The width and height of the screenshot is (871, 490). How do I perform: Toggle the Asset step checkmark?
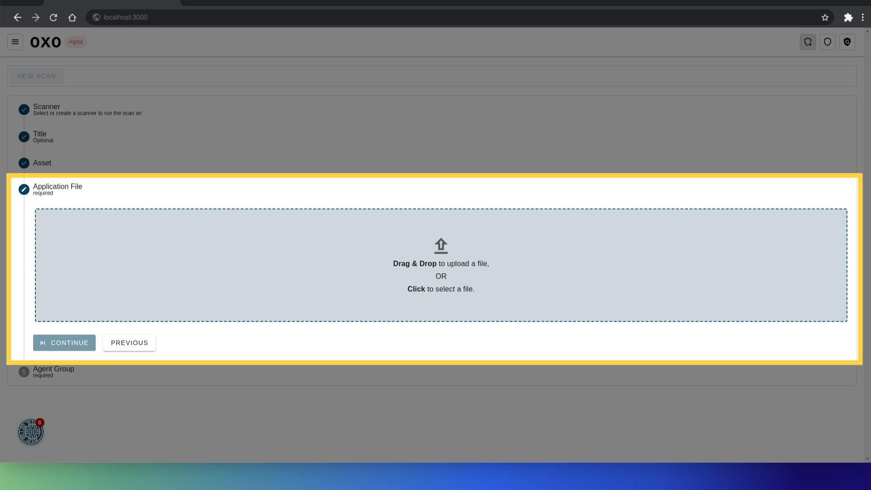coord(24,163)
